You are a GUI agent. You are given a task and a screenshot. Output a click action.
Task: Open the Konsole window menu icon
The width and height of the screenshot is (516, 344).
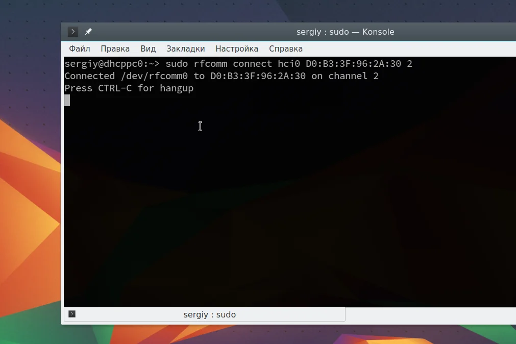pos(72,32)
